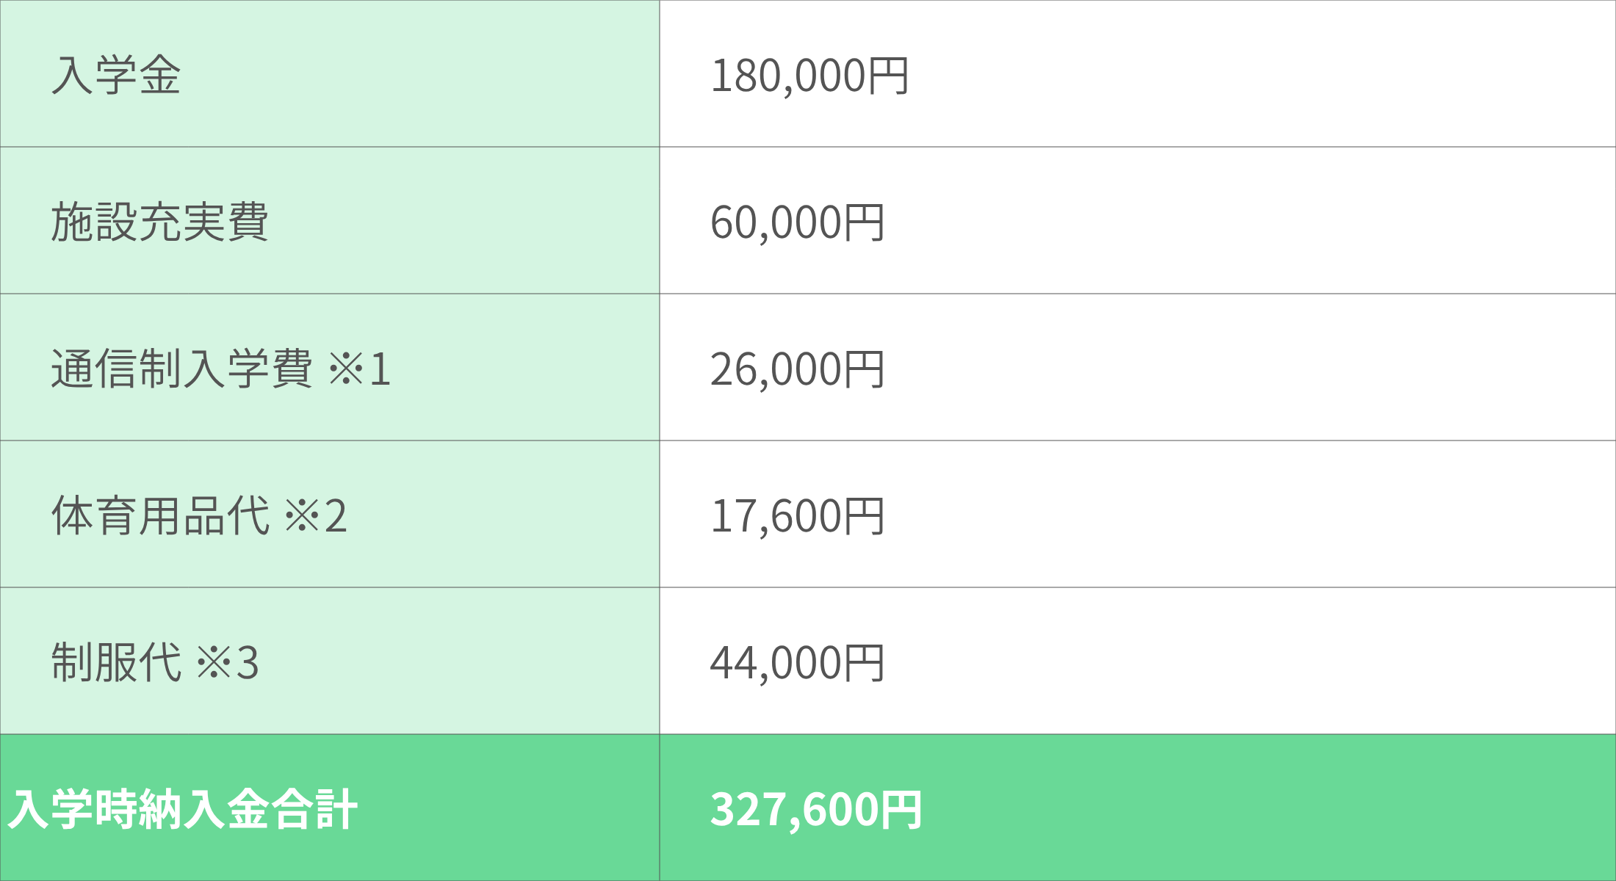Select the 17,600円 amount
Viewport: 1616px width, 881px height.
(797, 515)
